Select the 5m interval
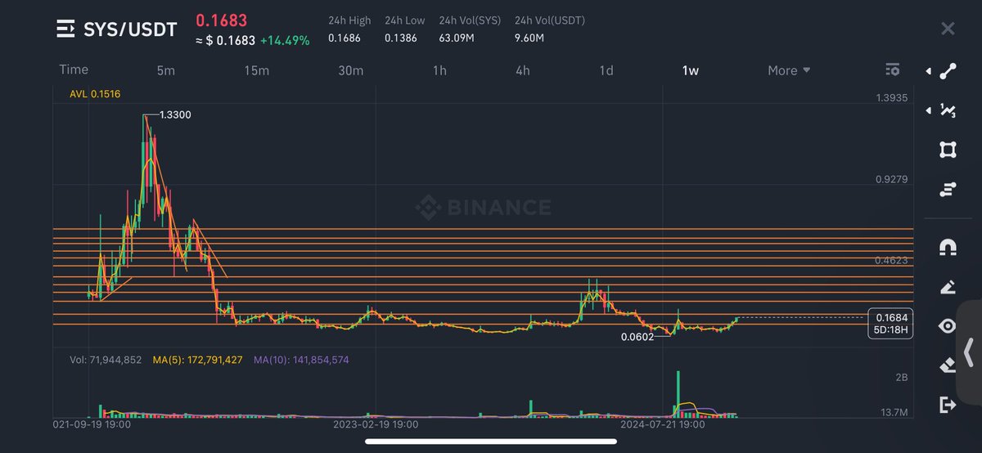Viewport: 982px width, 453px height. 166,70
